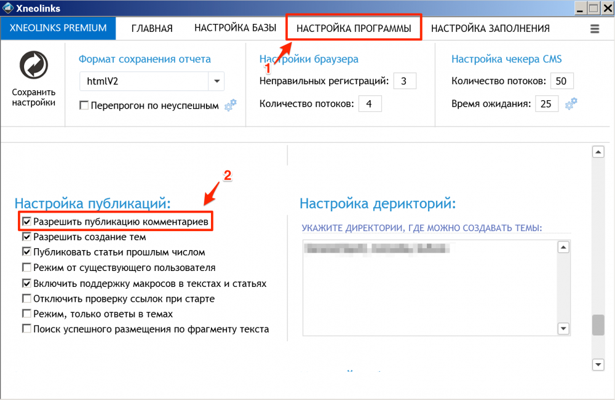The image size is (615, 400).
Task: Close the Xneolinks window
Action: pos(608,8)
